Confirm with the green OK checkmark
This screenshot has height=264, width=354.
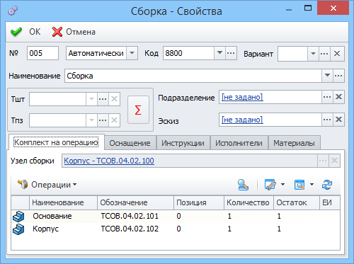(25, 32)
